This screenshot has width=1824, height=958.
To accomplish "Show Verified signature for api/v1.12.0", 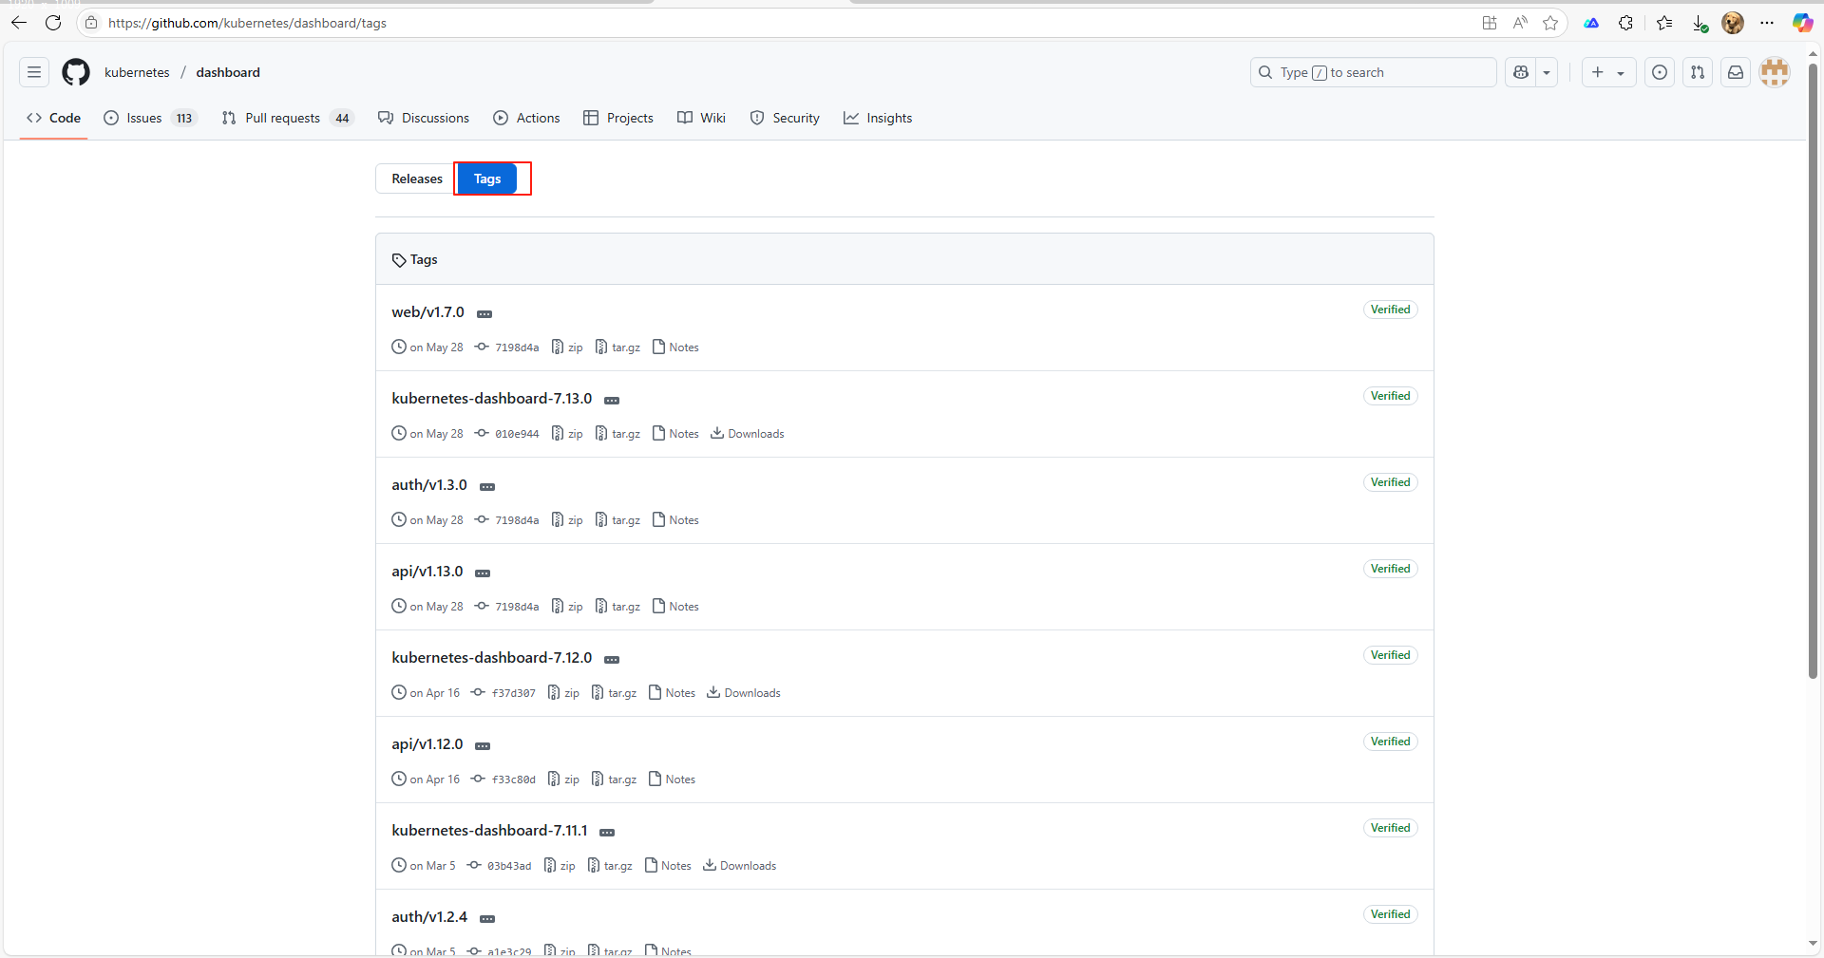I will tap(1390, 742).
